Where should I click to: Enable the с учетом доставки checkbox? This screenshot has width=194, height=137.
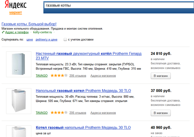click(65, 40)
